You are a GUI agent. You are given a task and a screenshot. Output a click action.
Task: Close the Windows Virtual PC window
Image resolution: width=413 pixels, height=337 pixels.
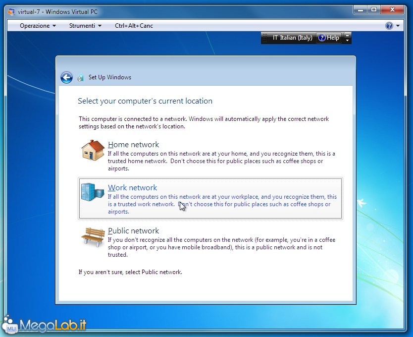point(392,10)
